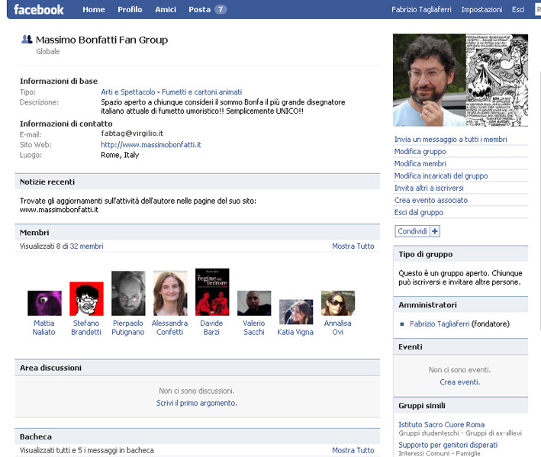This screenshot has height=457, width=541.
Task: Open the Posta menu item
Action: click(199, 10)
